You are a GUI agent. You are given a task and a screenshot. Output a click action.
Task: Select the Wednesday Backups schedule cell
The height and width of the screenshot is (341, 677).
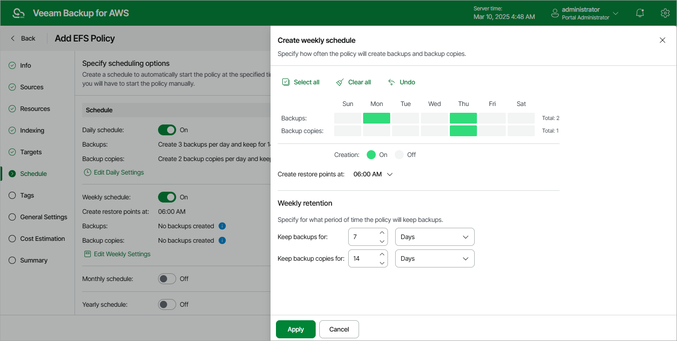coord(434,118)
